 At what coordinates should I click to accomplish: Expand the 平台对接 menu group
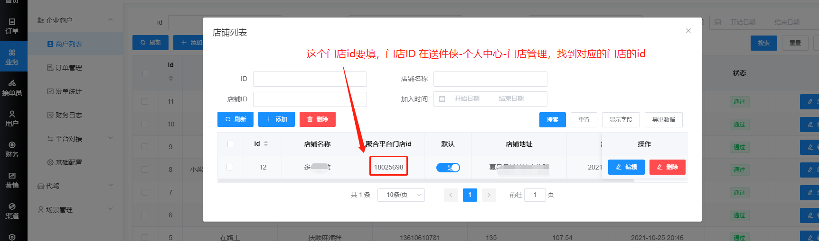(x=75, y=139)
